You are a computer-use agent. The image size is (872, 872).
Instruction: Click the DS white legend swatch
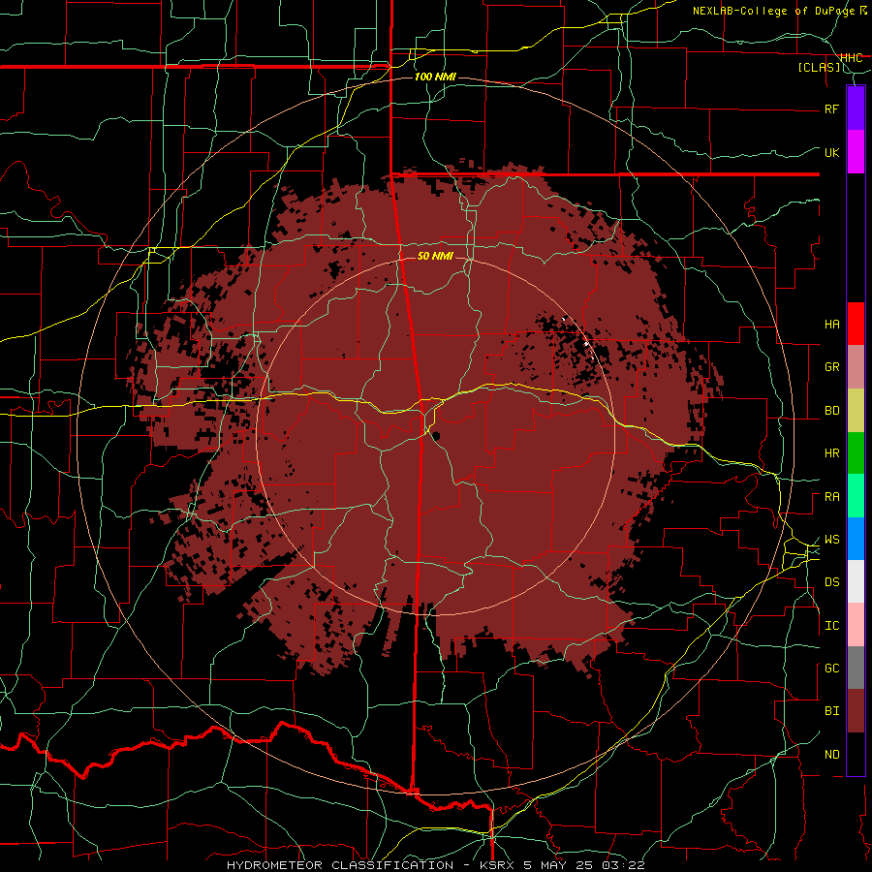856,581
